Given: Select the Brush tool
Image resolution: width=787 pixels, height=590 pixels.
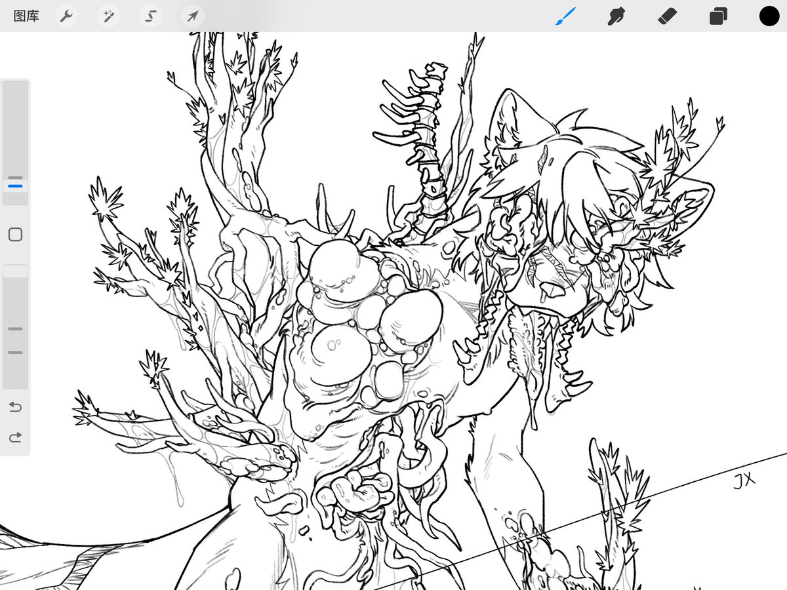Looking at the screenshot, I should coord(565,16).
